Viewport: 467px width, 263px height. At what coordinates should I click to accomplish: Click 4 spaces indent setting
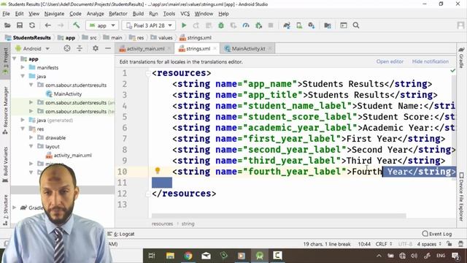coord(429,244)
